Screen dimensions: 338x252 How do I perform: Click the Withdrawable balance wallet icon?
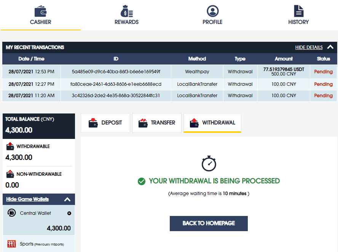10,146
